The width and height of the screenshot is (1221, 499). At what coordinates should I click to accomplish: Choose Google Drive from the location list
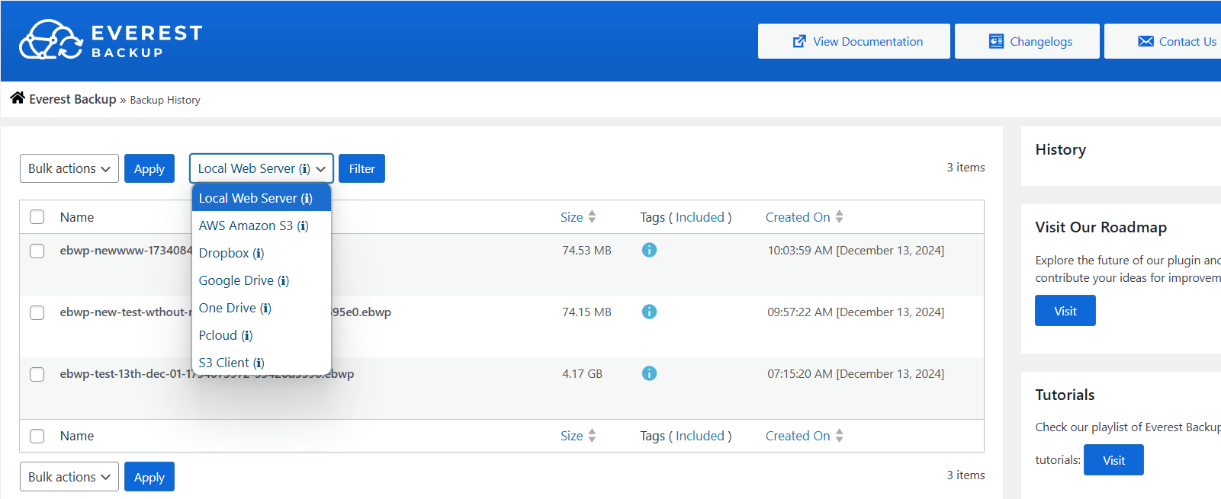(243, 280)
